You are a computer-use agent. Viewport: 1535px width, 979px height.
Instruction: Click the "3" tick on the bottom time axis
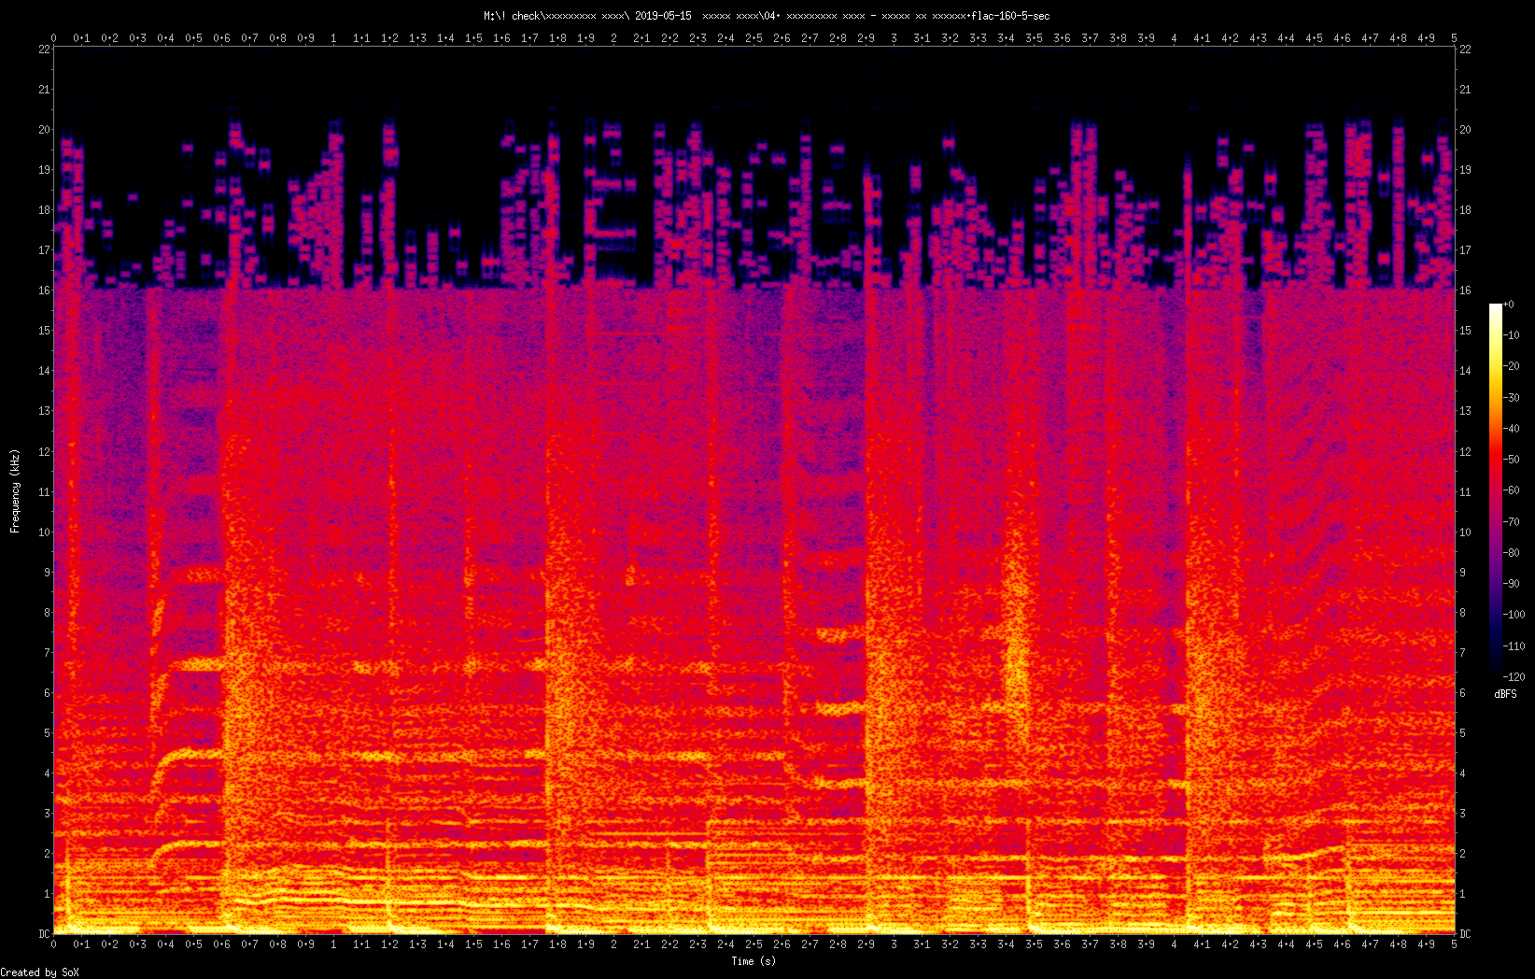point(894,944)
